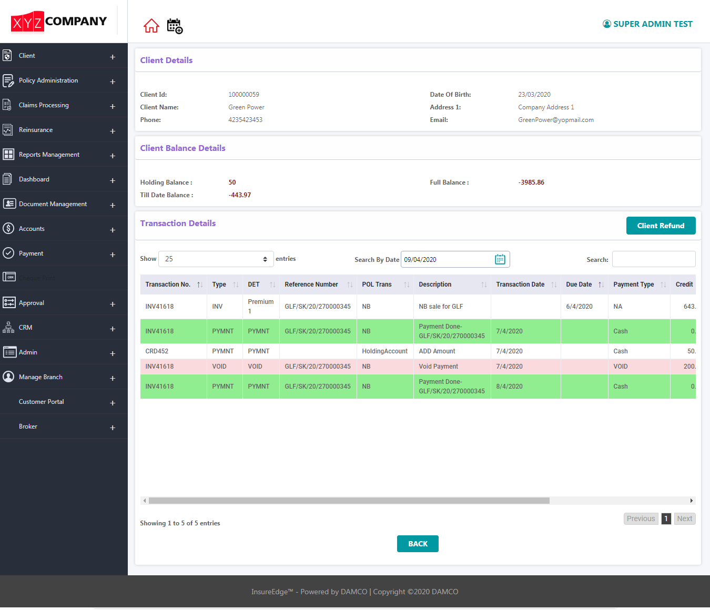Expand the Reinsurance plus sign
Image resolution: width=710 pixels, height=610 pixels.
point(113,131)
